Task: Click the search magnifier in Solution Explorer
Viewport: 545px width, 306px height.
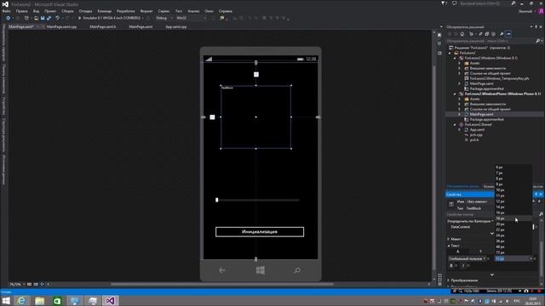Action: (537, 41)
